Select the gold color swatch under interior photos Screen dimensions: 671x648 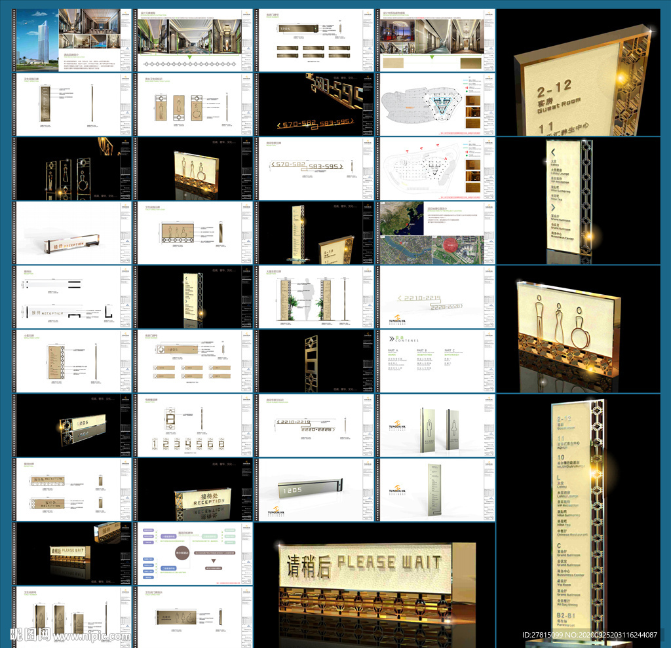pyautogui.click(x=471, y=64)
